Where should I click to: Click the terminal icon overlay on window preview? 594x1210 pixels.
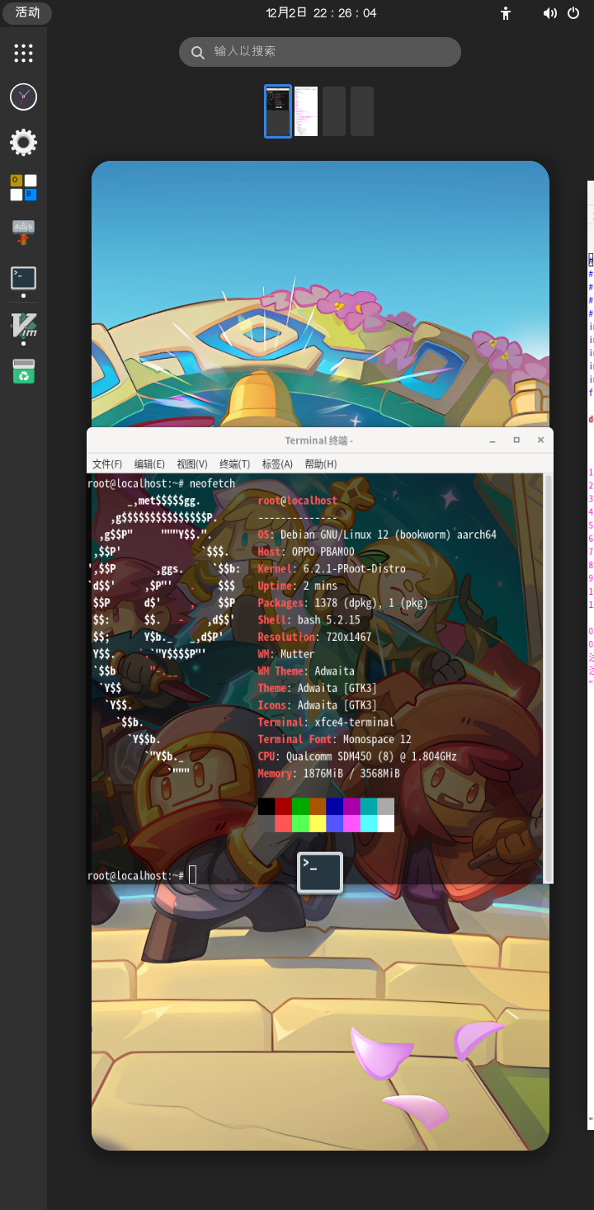click(320, 873)
